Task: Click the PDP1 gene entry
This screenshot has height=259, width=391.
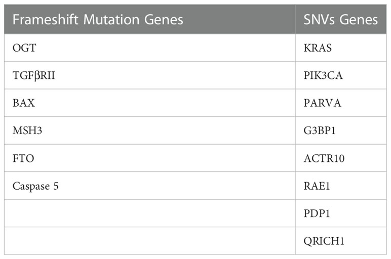Action: [317, 213]
